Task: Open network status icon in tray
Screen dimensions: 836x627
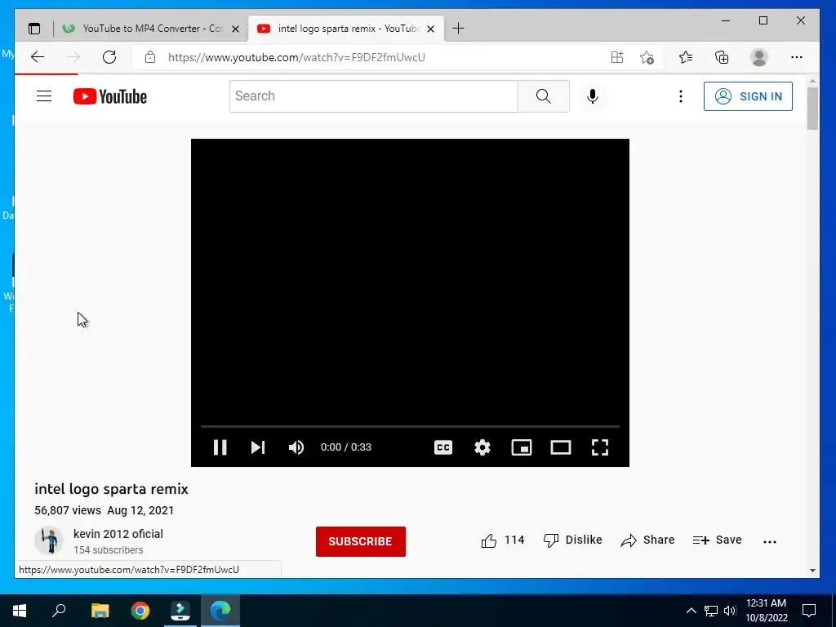Action: 711,611
